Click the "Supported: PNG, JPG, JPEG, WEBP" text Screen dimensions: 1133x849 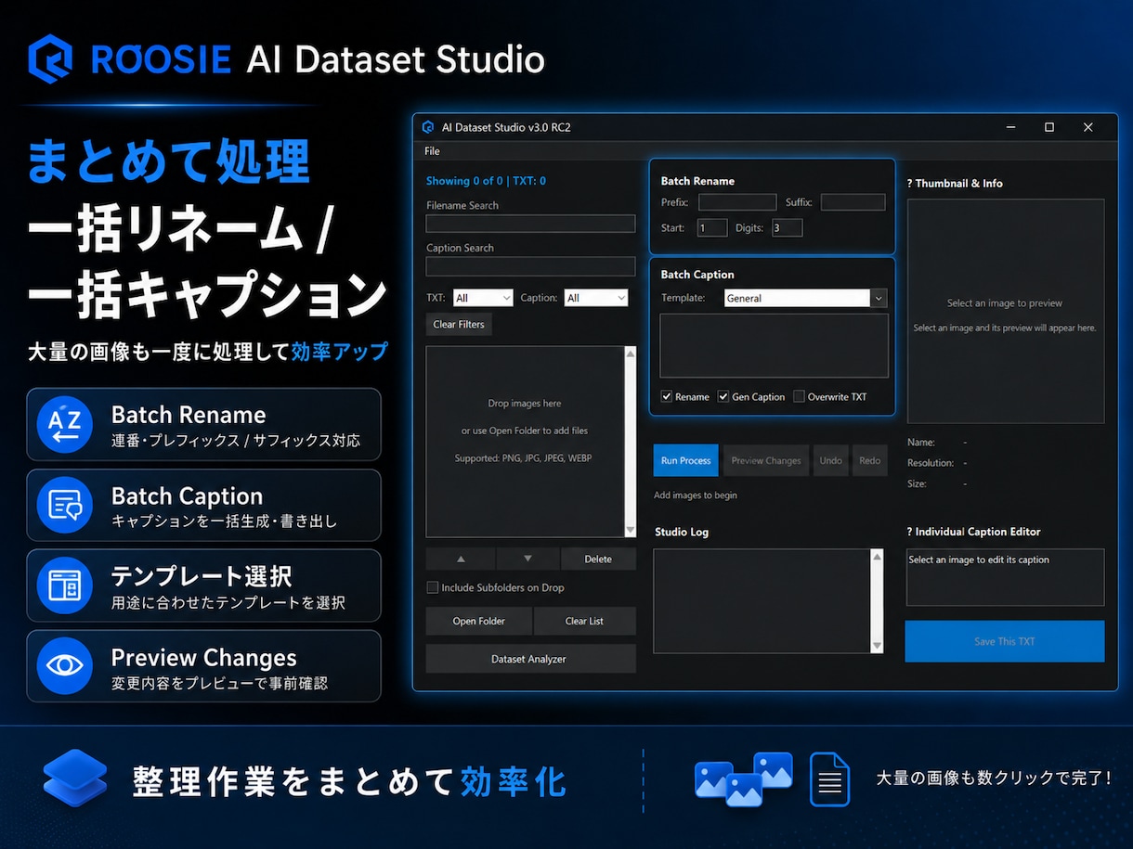tap(524, 458)
